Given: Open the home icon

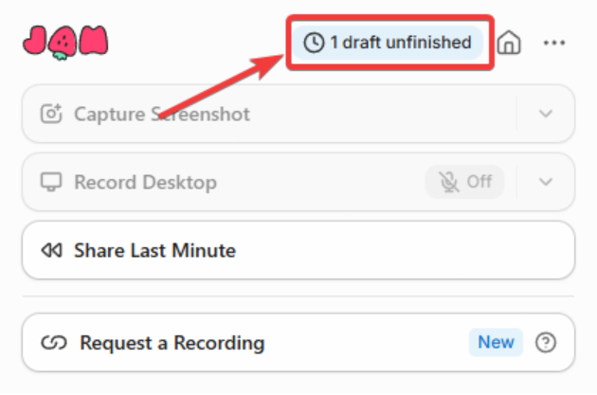Looking at the screenshot, I should click(510, 43).
